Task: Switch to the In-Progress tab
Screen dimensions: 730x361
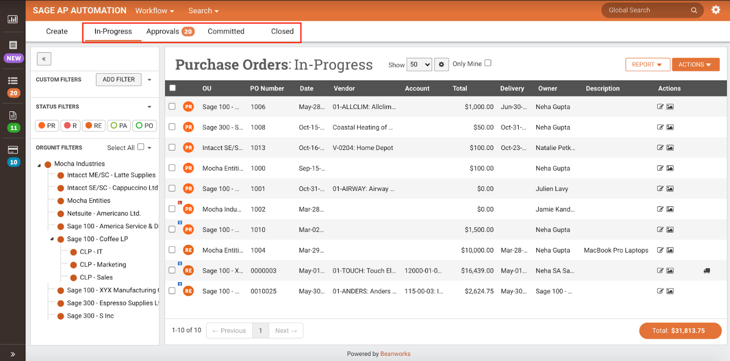Action: click(113, 31)
